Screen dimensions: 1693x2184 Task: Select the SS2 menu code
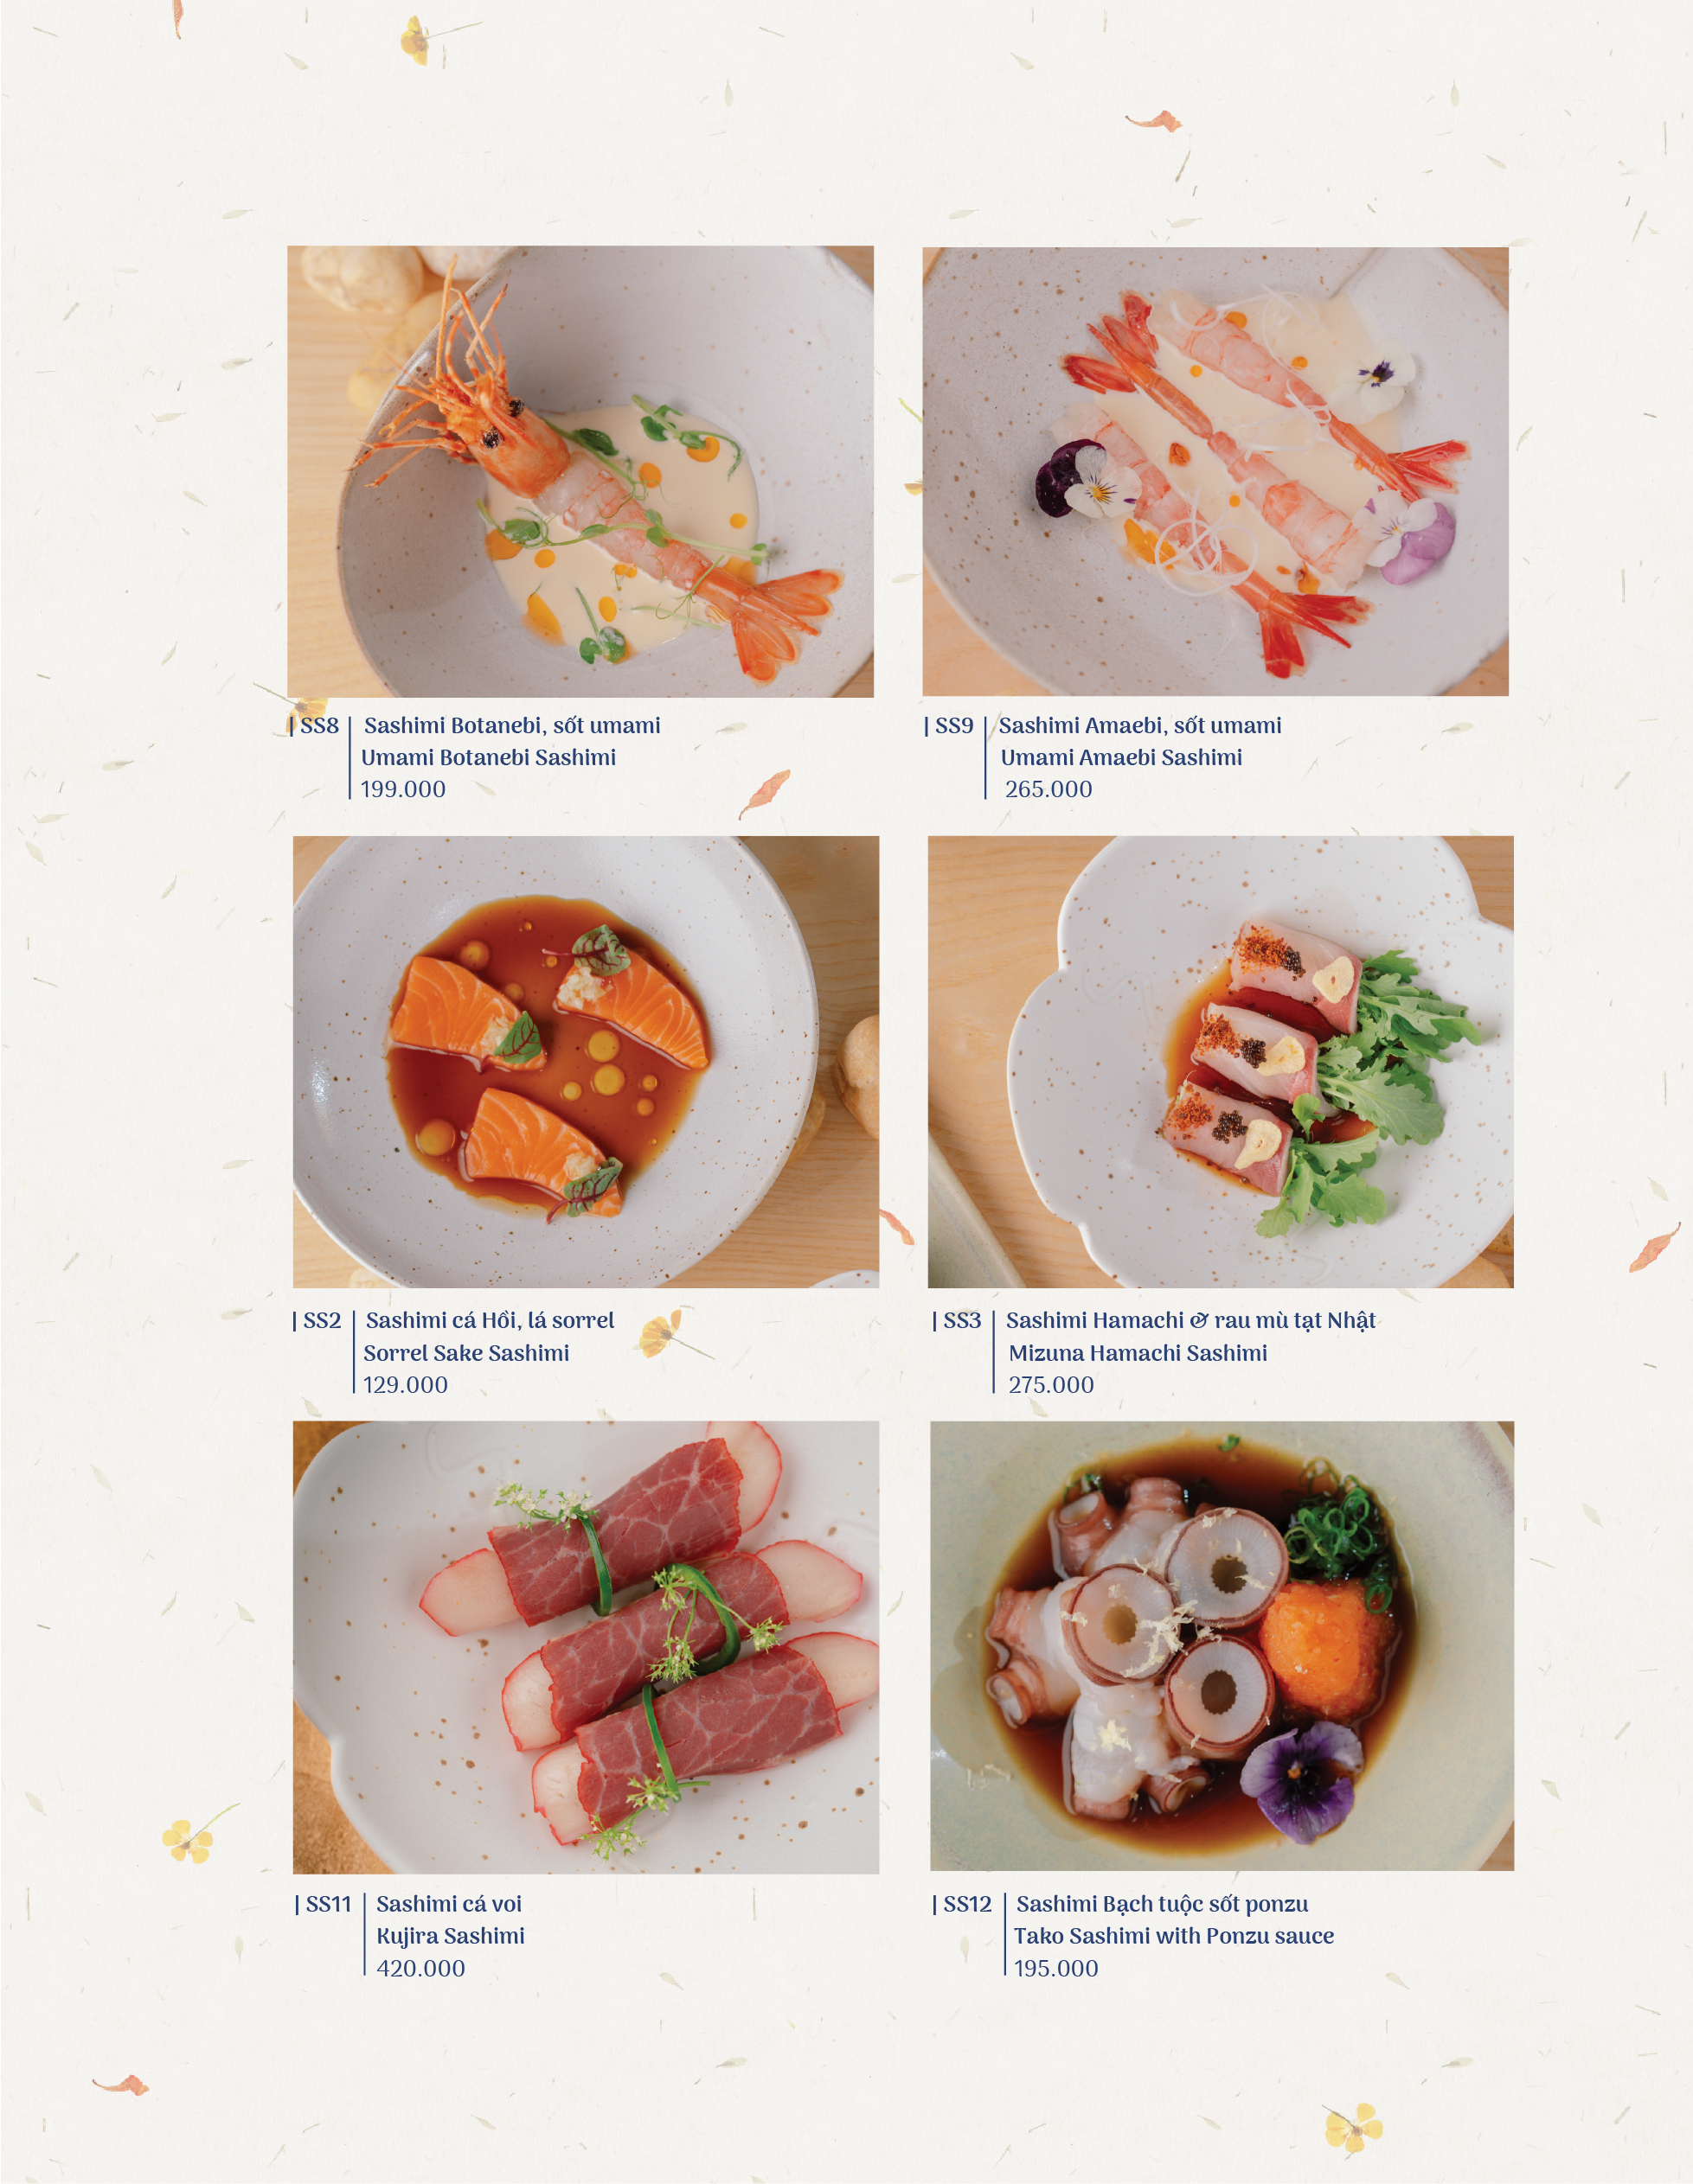click(322, 1320)
